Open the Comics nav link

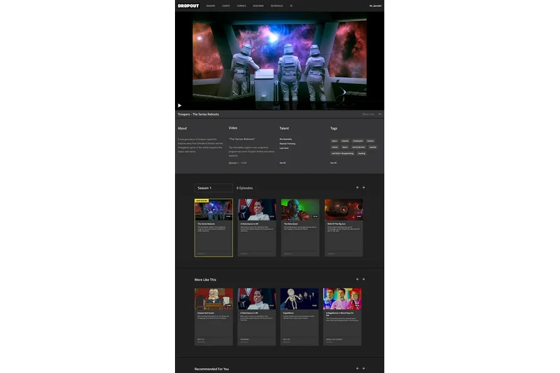[x=241, y=6]
